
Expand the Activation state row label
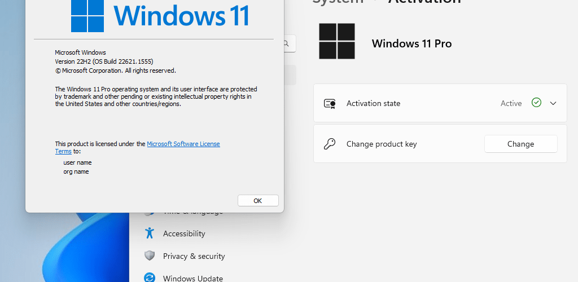pos(373,103)
